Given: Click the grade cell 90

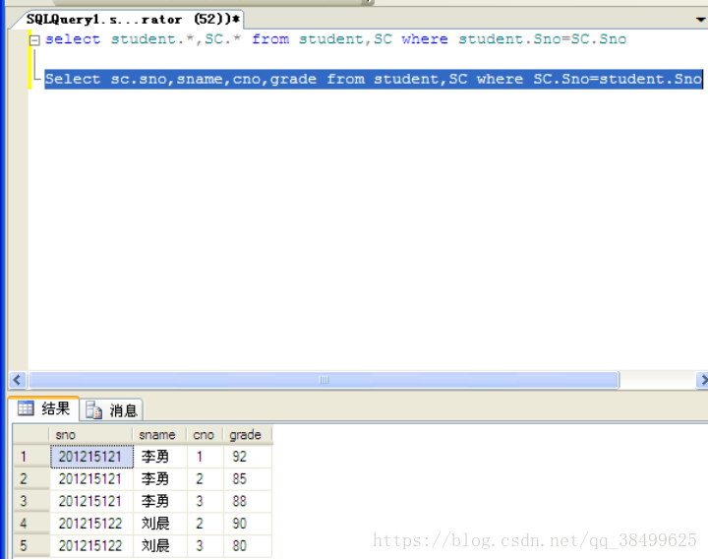Looking at the screenshot, I should click(248, 524).
